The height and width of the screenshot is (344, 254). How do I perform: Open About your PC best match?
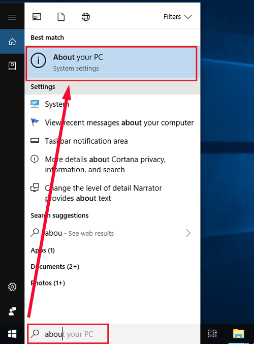coord(111,63)
